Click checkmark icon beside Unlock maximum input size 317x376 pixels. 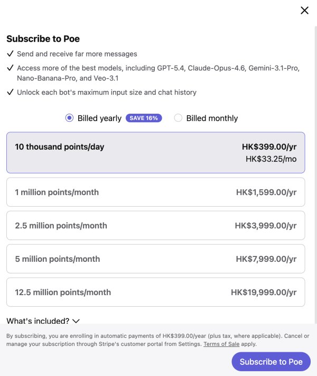pos(10,92)
